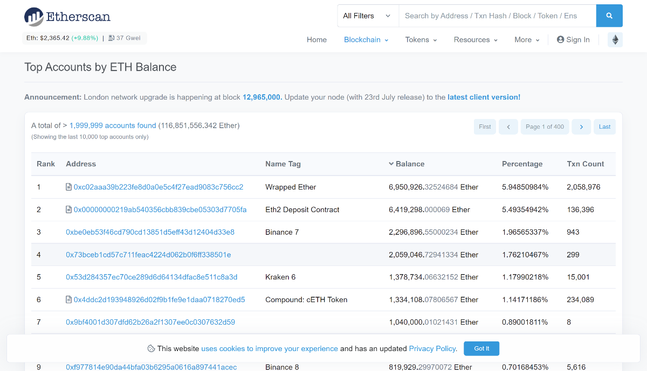The width and height of the screenshot is (647, 371).
Task: Click the Page 1 of 400 indicator
Action: pyautogui.click(x=545, y=127)
